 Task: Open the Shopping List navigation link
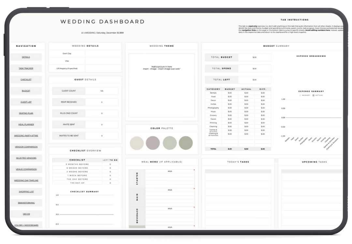[26, 192]
